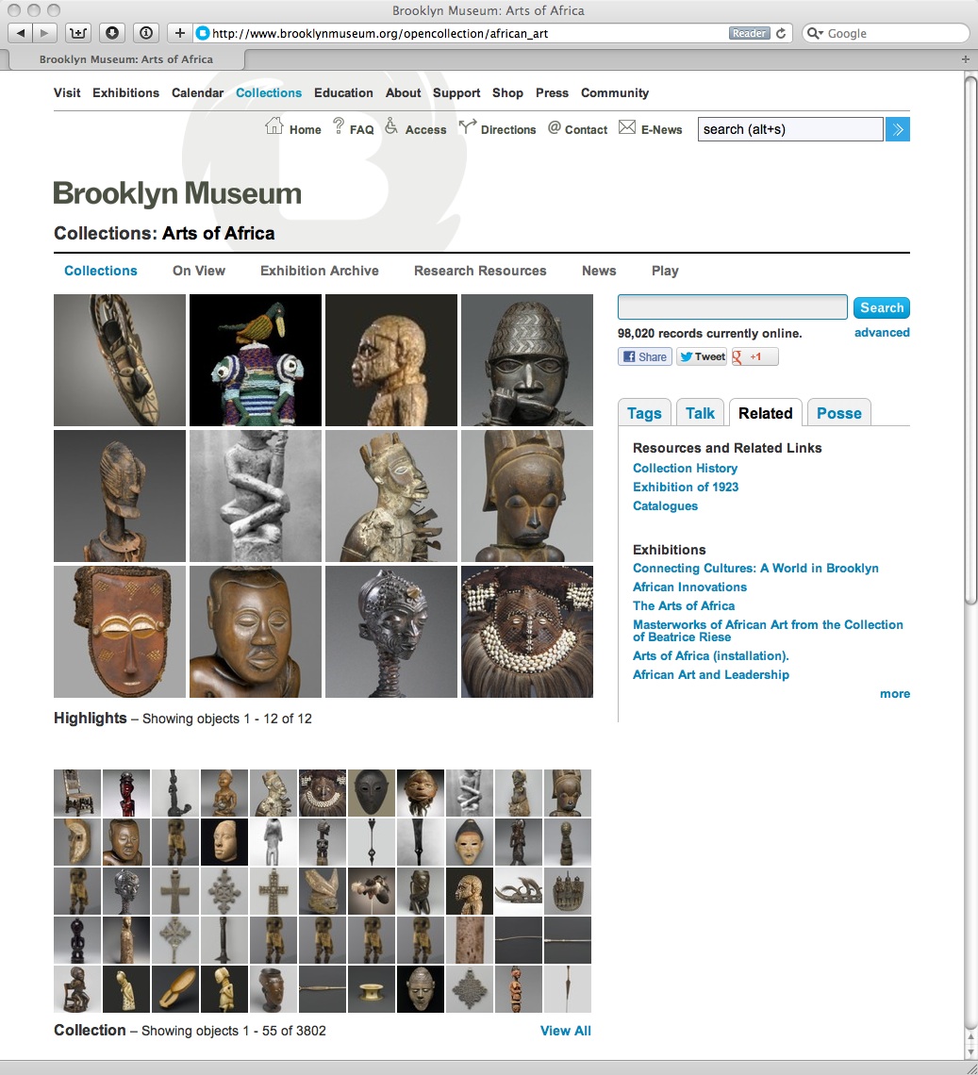Select the Posse tab
Image resolution: width=978 pixels, height=1075 pixels.
(x=838, y=413)
